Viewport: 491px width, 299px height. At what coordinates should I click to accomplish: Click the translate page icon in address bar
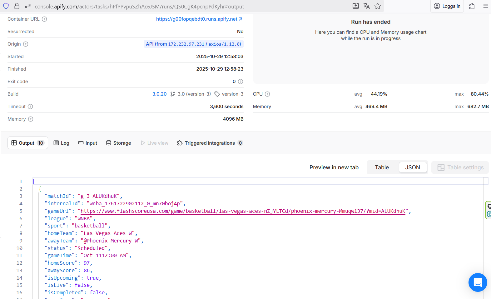[x=367, y=6]
